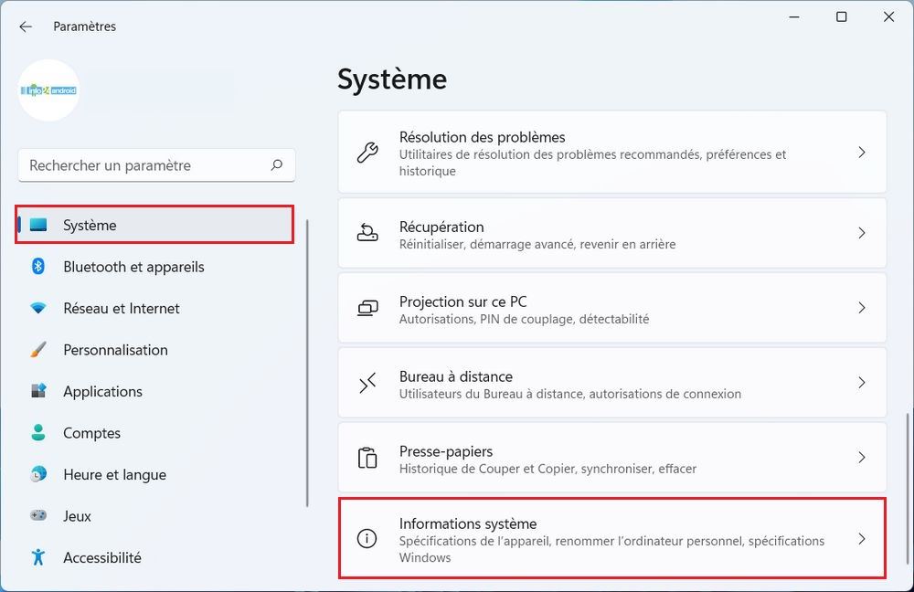914x592 pixels.
Task: Expand the Informations système entry
Action: coord(861,539)
